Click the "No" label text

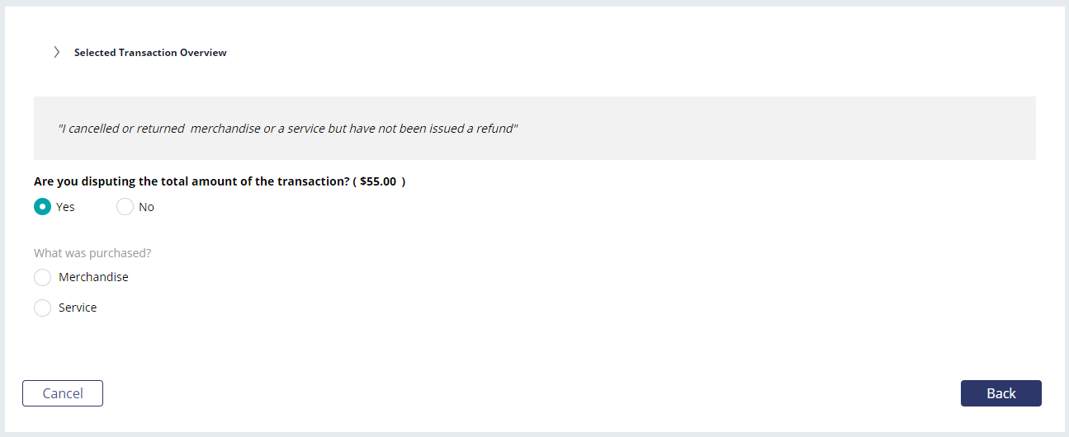(146, 207)
